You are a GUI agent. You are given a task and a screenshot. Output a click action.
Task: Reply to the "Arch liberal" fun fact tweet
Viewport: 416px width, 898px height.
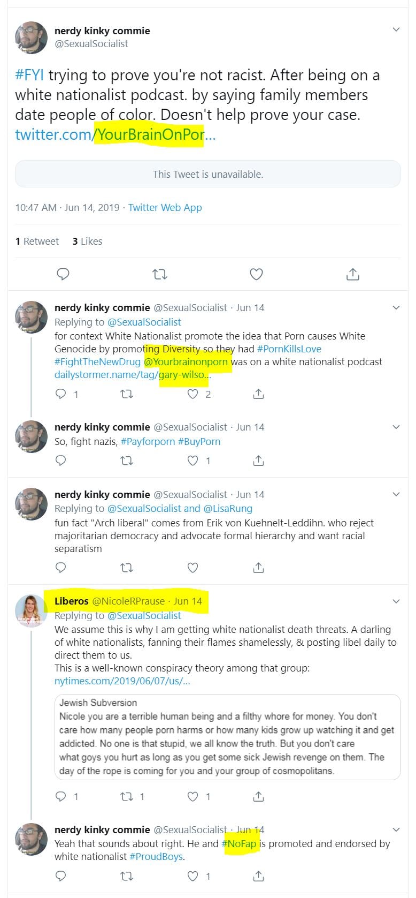[61, 567]
